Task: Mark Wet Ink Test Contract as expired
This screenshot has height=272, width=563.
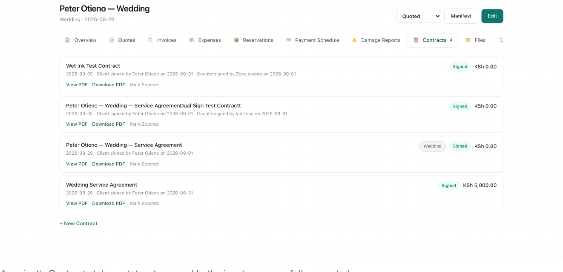Action: [x=144, y=85]
